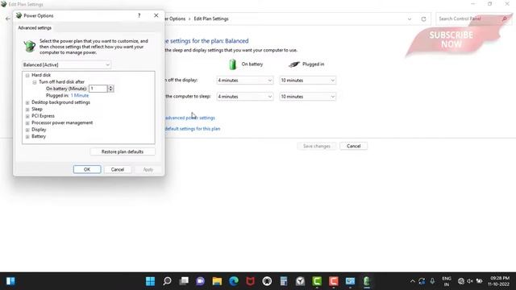
Task: Close the Power Options dialog
Action: [156, 15]
